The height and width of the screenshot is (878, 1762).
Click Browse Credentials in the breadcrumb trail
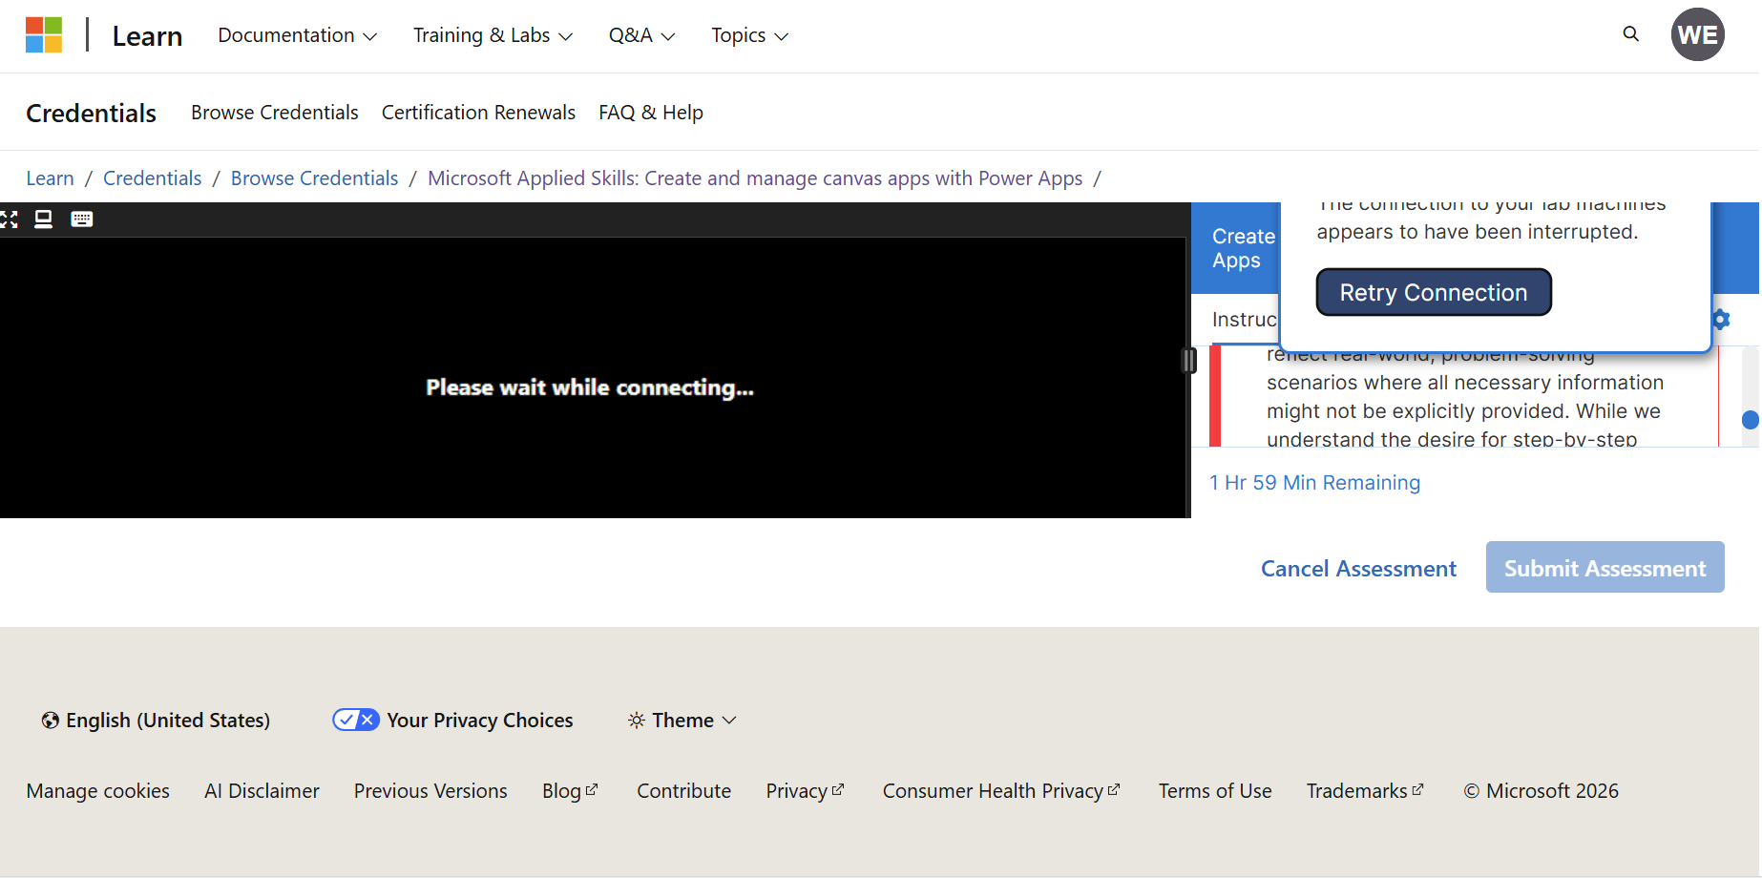pos(315,178)
